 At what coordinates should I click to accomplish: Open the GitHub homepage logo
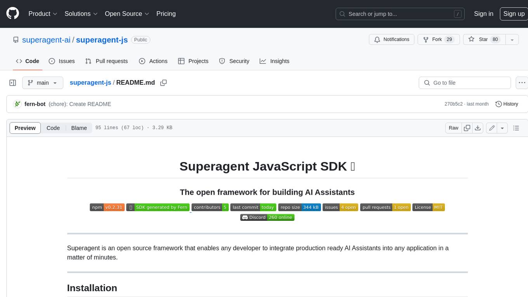(x=12, y=14)
